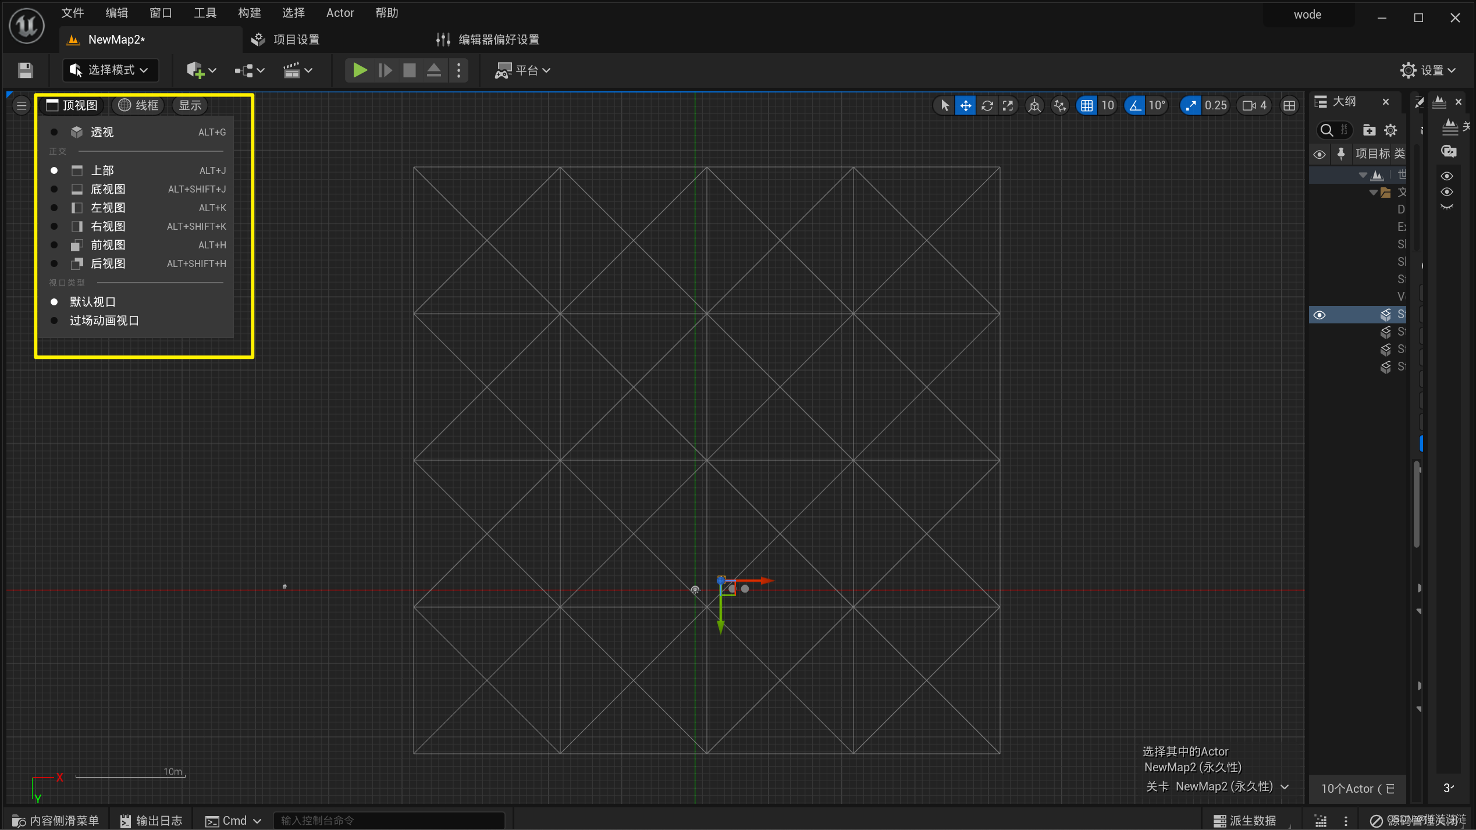The image size is (1476, 830).
Task: Start Play in Editor with green play button
Action: (360, 70)
